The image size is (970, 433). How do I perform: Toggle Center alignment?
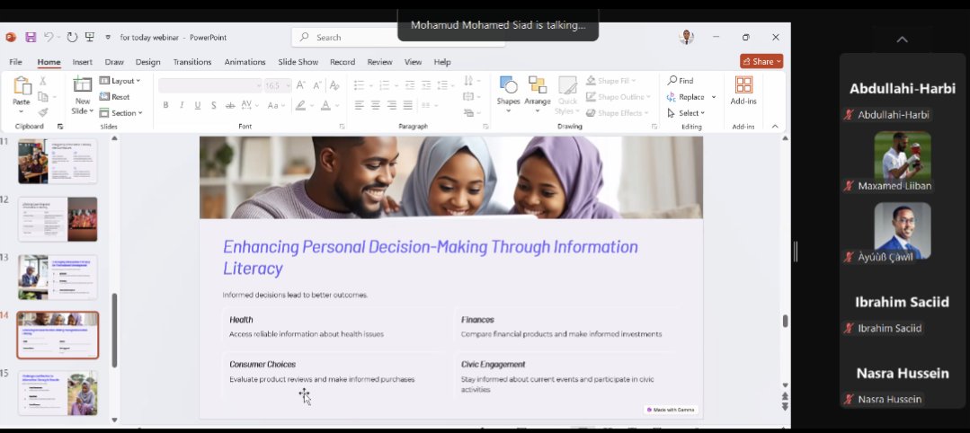[376, 106]
